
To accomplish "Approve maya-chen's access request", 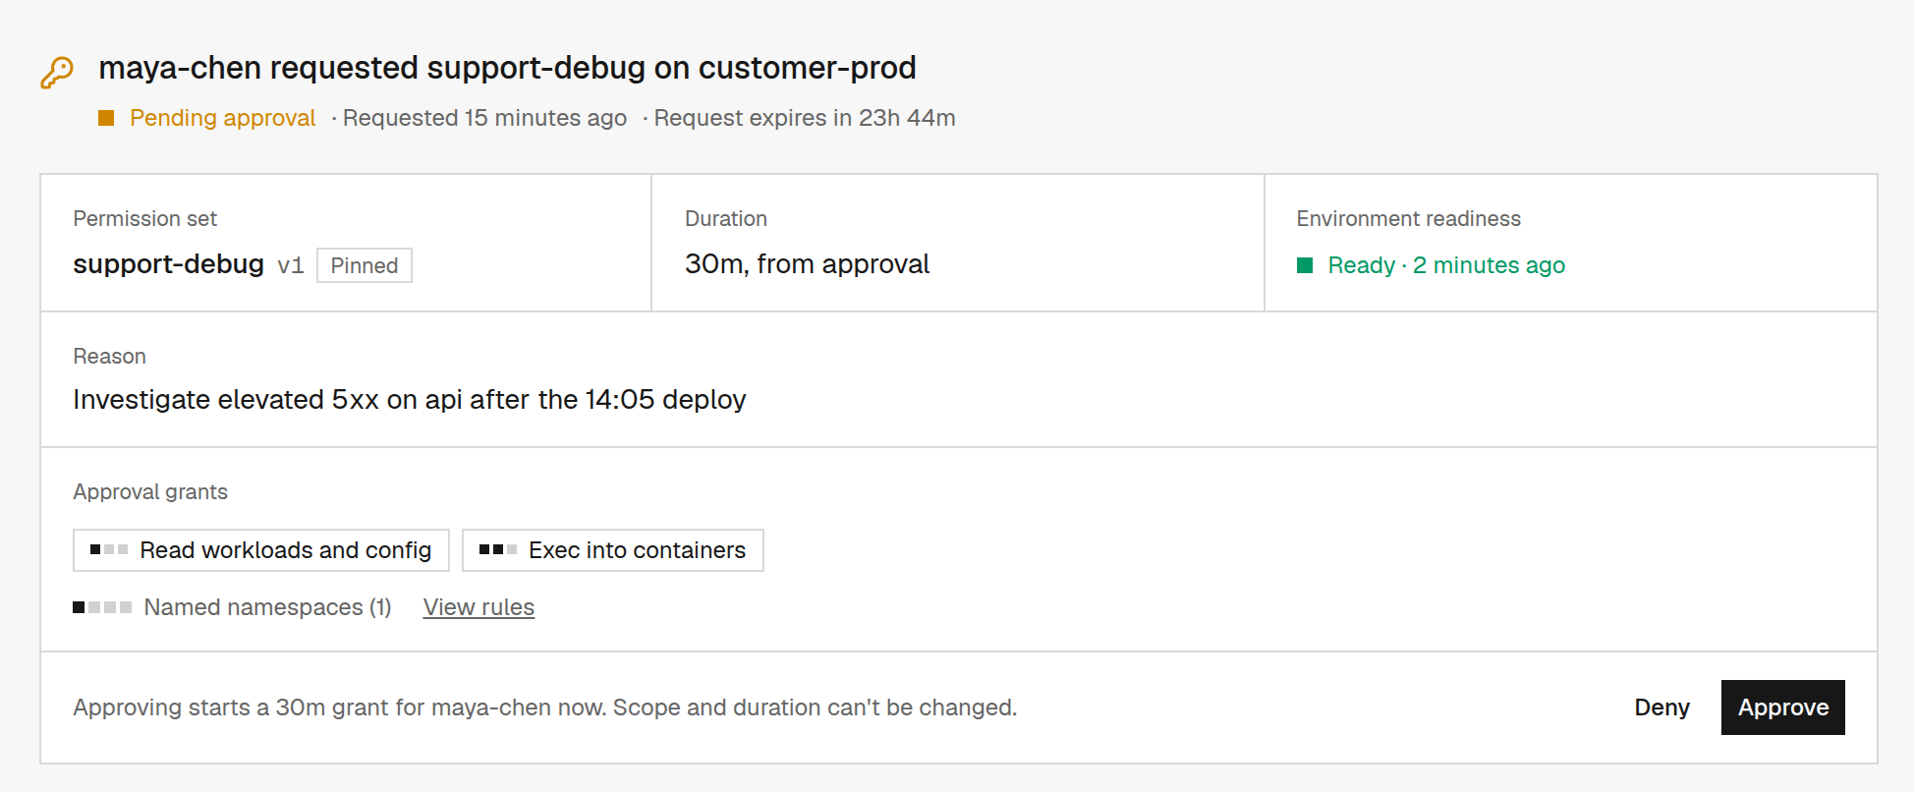I will [1782, 707].
